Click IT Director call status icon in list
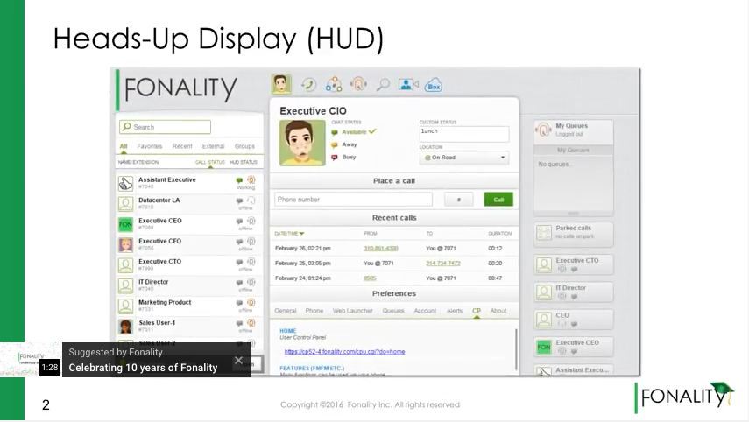 point(251,282)
